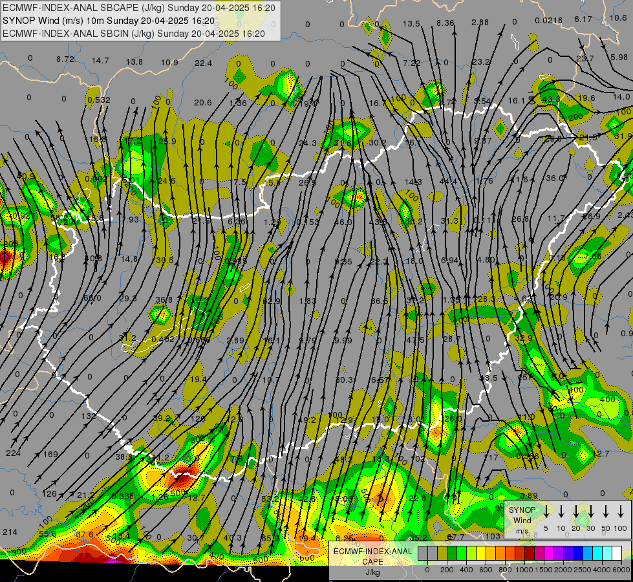Click the SYNOP Wind 10m title line

109,21
